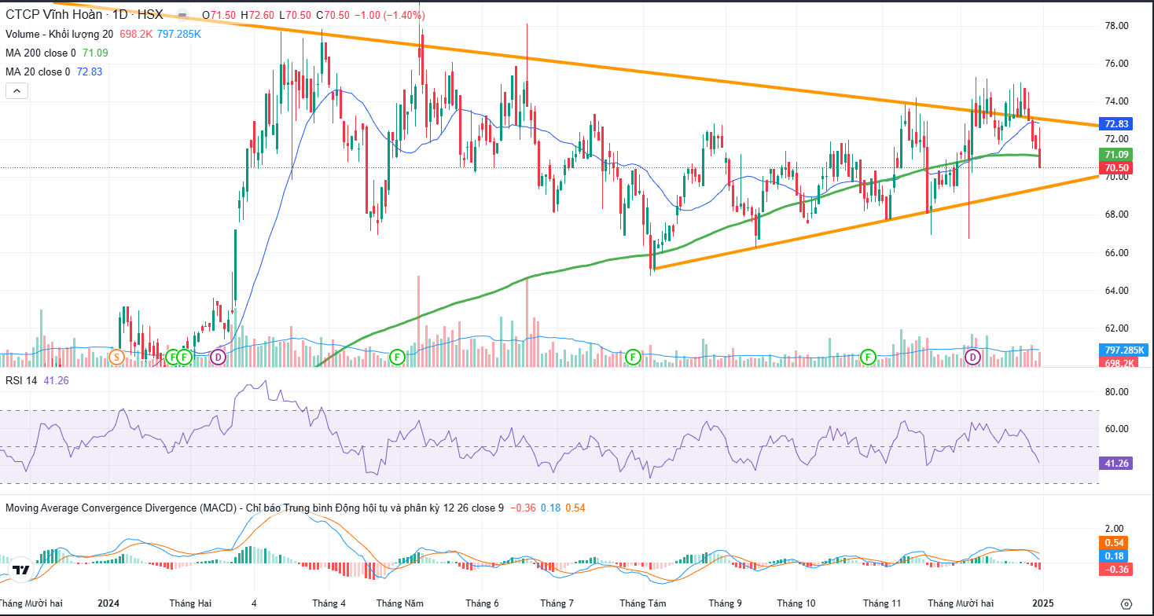
Task: Click the 2024 year label on time axis
Action: click(x=108, y=603)
